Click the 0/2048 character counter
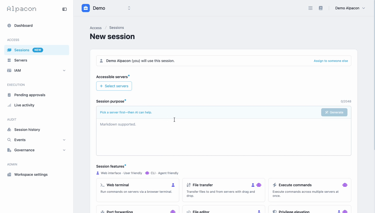 (x=346, y=101)
